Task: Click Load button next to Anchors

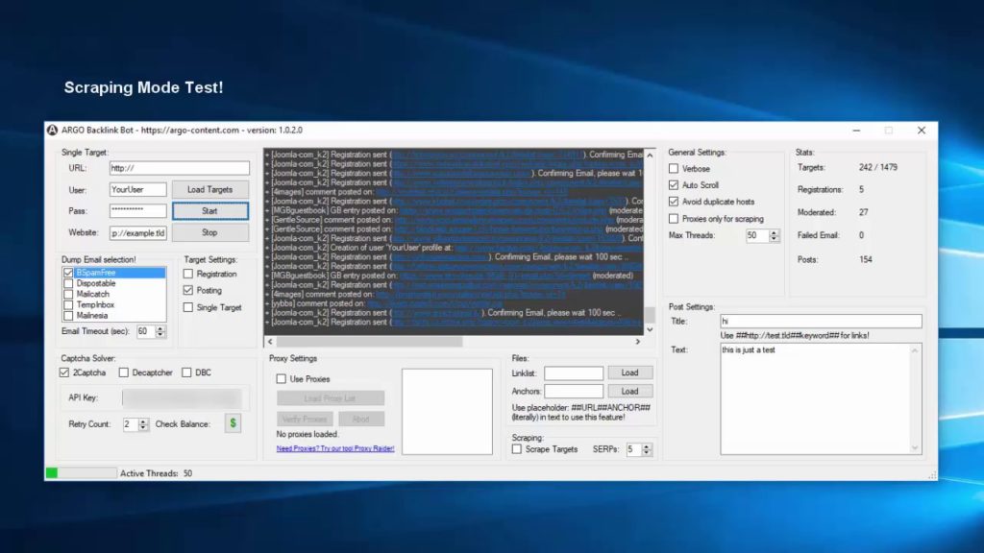Action: (x=629, y=391)
